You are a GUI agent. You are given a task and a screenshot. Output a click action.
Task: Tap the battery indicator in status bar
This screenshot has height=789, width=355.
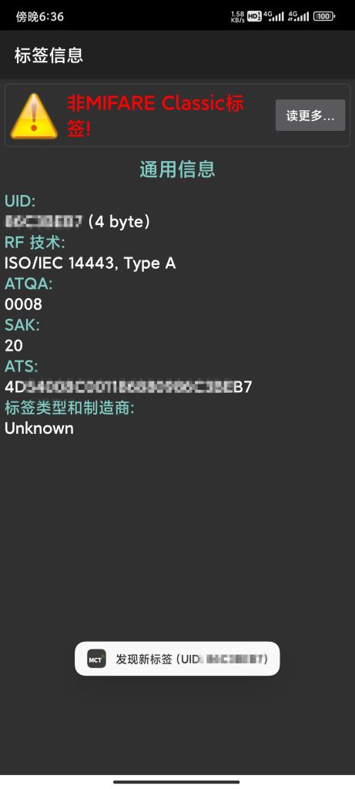[324, 17]
